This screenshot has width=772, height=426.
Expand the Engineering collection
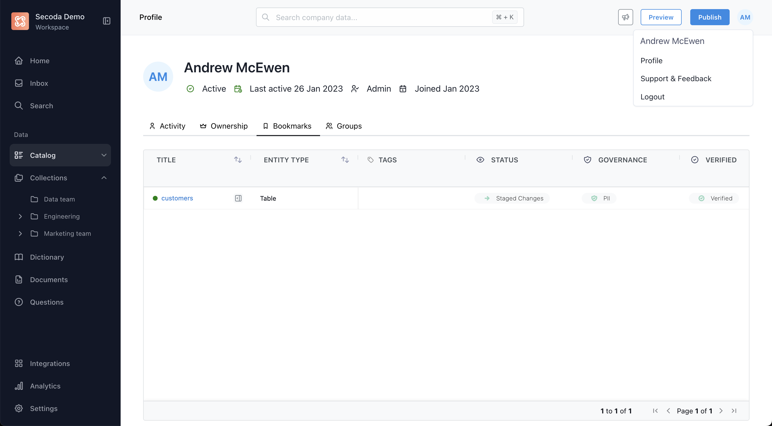tap(20, 216)
